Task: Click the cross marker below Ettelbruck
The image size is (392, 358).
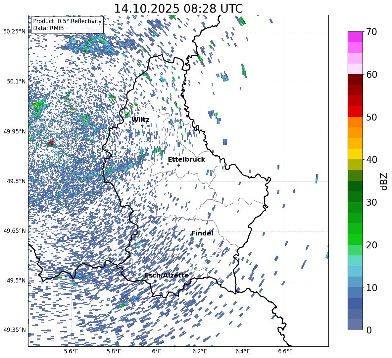Action: coord(178,165)
